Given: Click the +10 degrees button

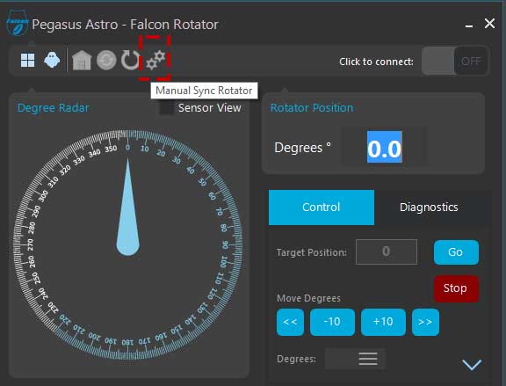Looking at the screenshot, I should point(383,322).
